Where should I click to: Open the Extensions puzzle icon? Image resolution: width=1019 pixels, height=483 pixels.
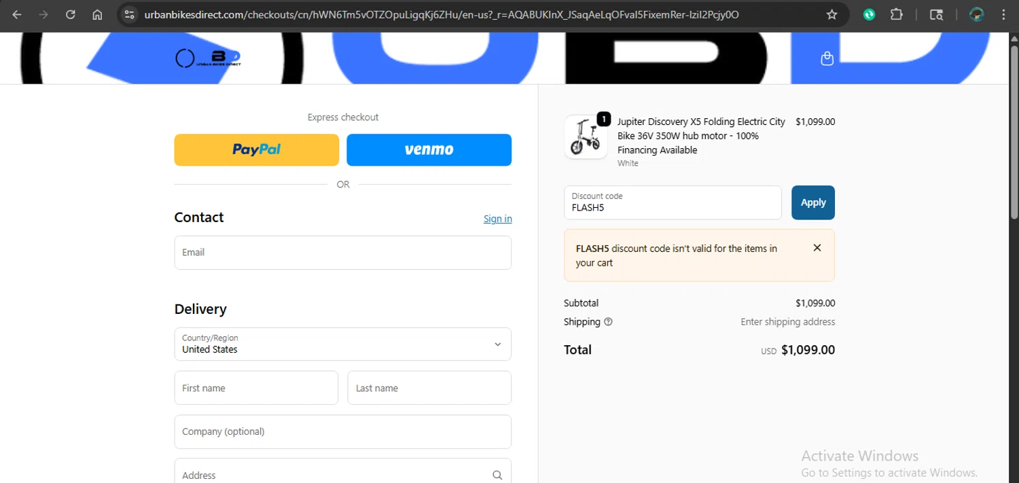click(x=896, y=14)
